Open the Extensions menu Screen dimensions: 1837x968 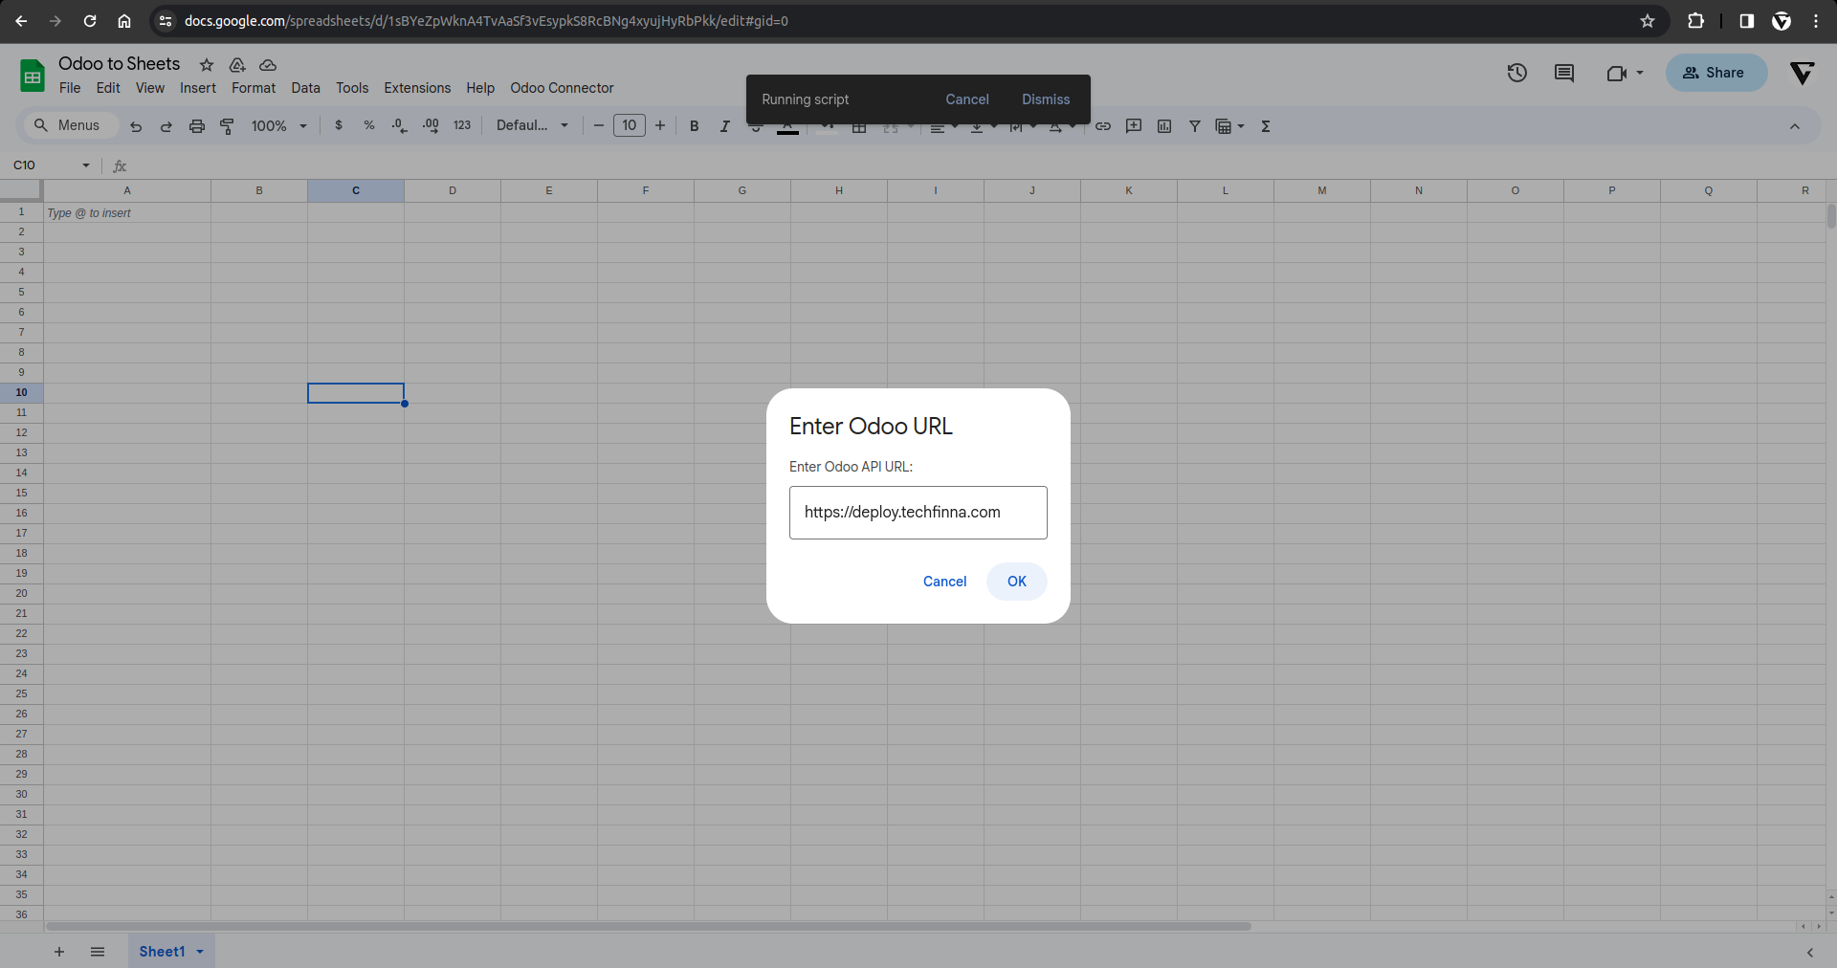(416, 88)
